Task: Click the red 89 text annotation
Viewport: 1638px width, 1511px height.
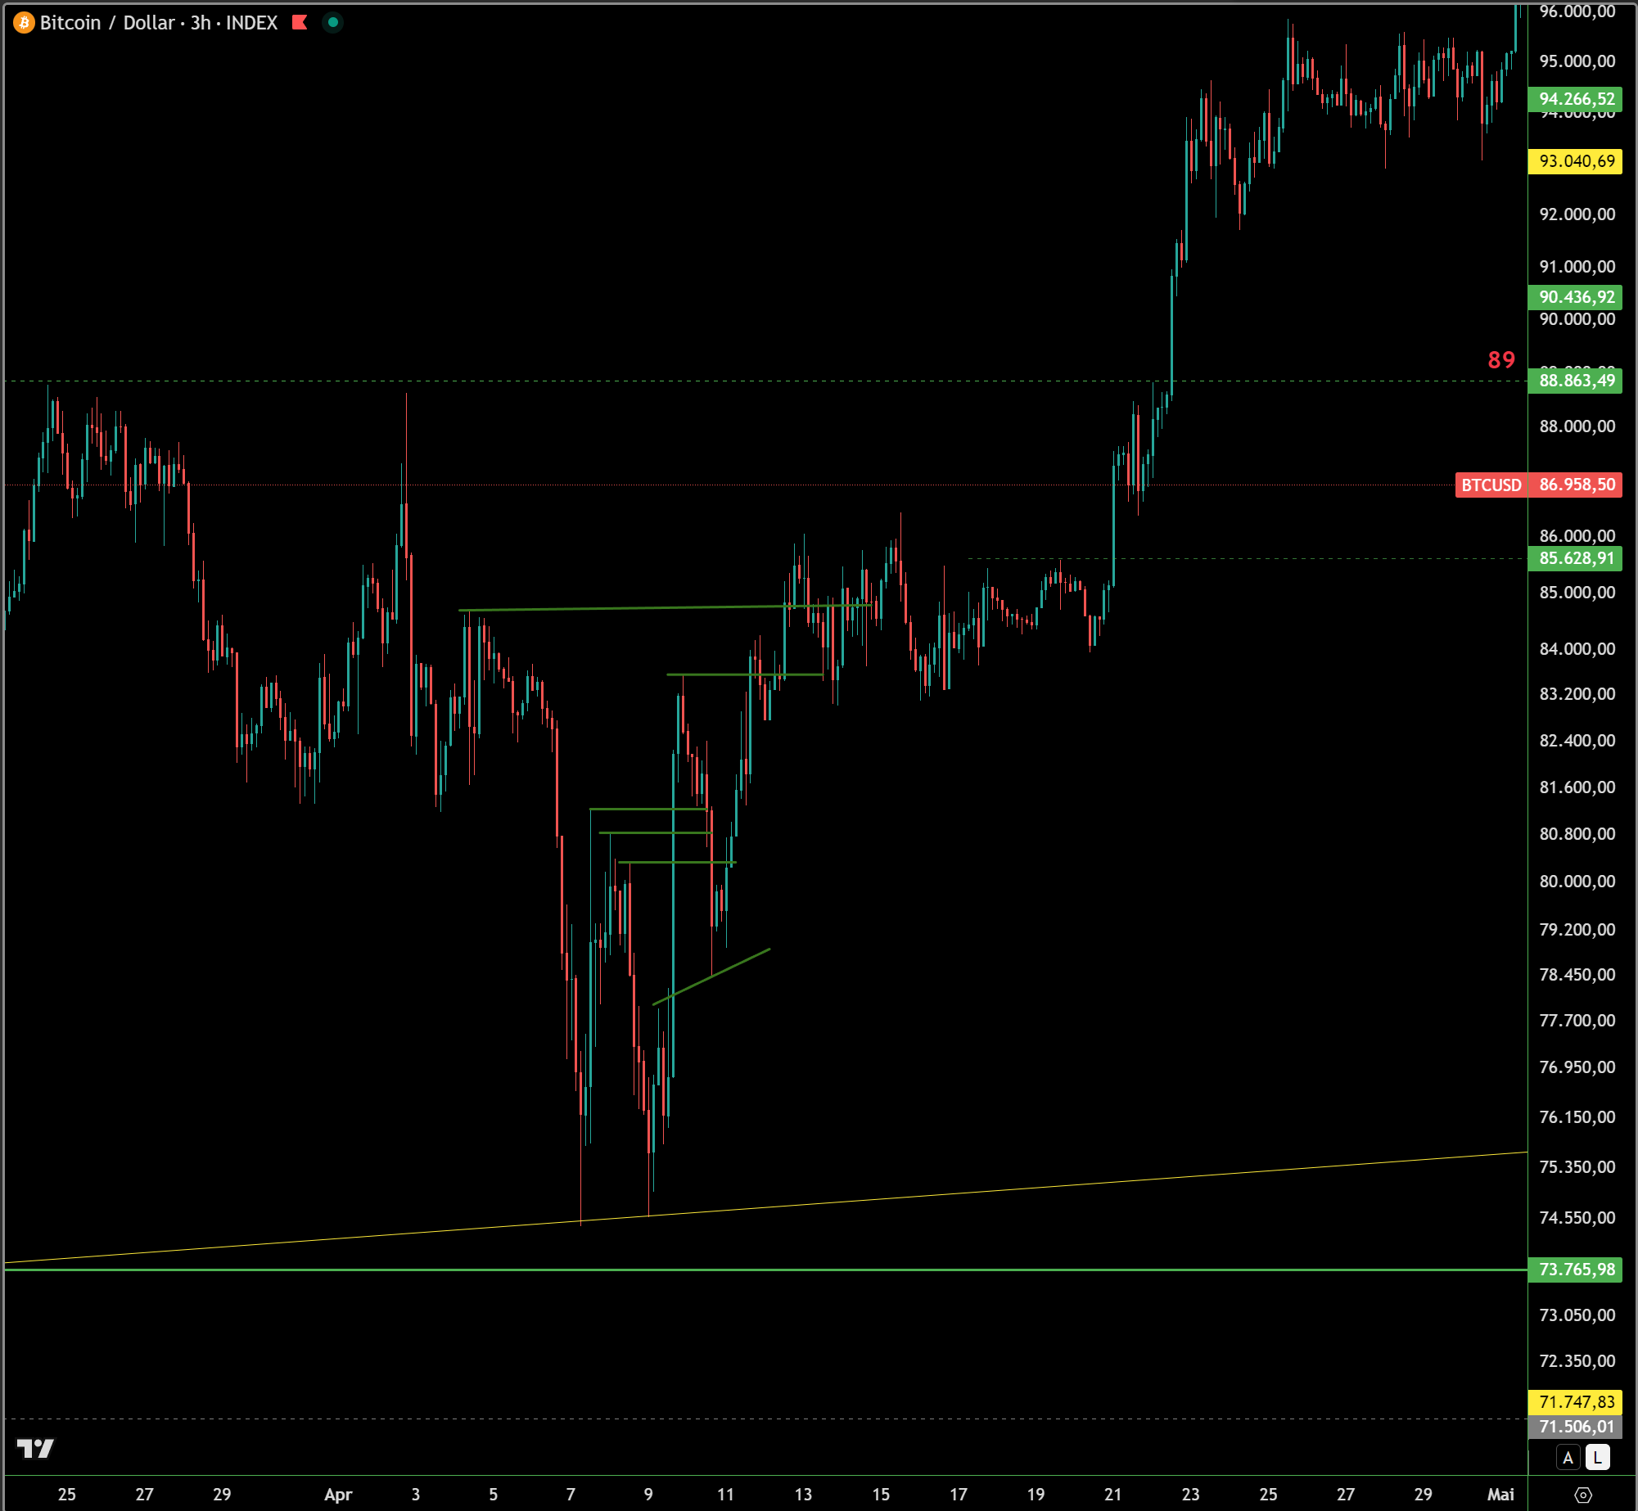Action: click(1500, 360)
